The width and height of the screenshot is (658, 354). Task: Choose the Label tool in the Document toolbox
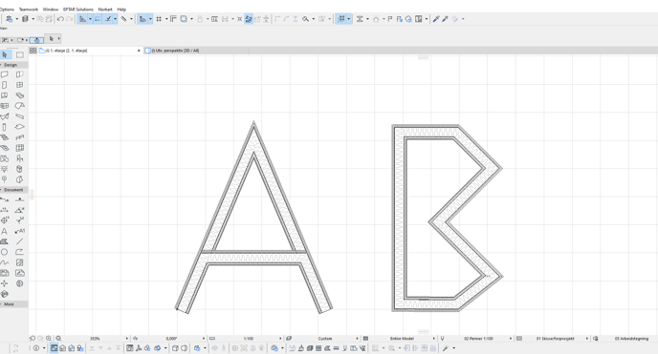tap(20, 231)
